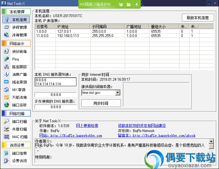
Task: Open the 端口监听 port listener icon
Action: [6, 105]
